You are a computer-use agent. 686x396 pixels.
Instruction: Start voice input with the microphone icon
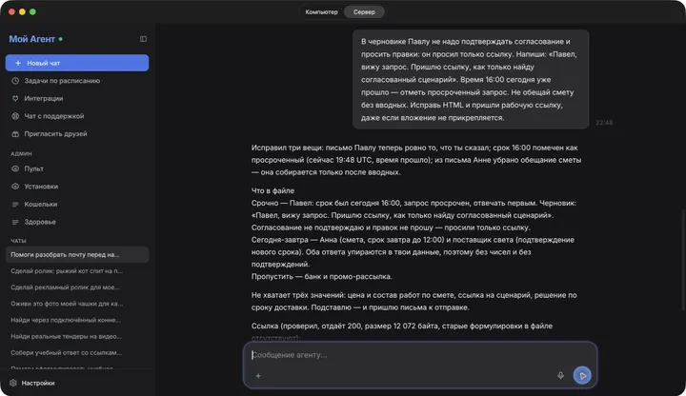[560, 375]
